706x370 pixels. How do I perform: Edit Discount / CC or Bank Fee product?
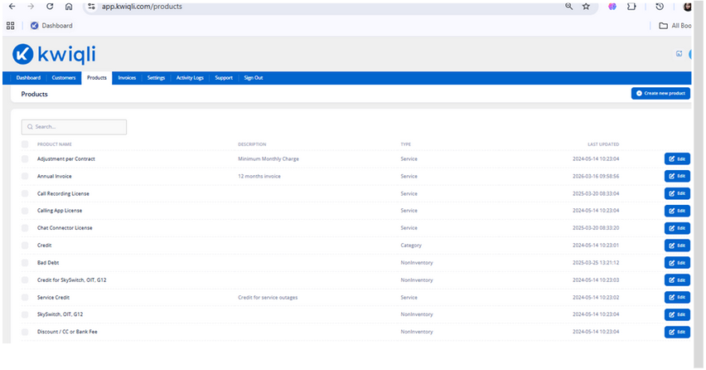coord(677,332)
